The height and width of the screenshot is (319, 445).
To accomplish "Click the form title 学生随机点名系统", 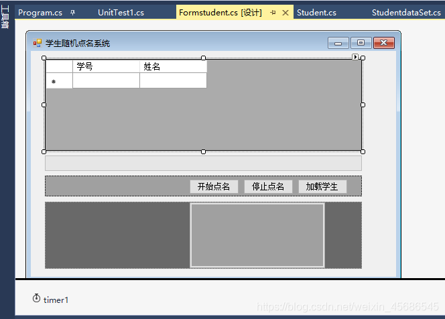I will click(x=78, y=44).
